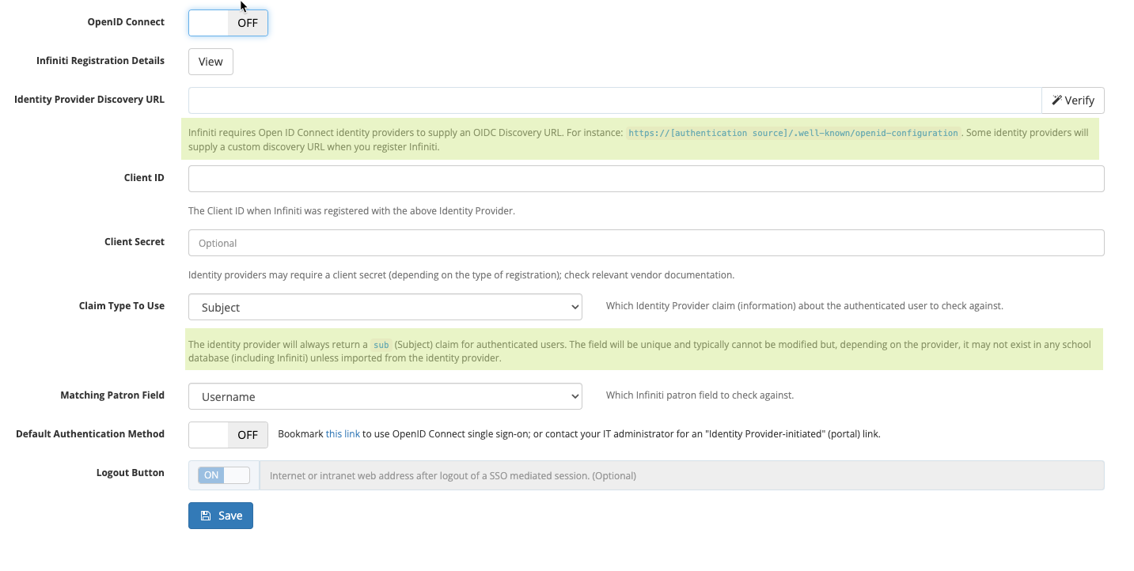Click the Verify button
This screenshot has width=1134, height=571.
click(x=1073, y=100)
